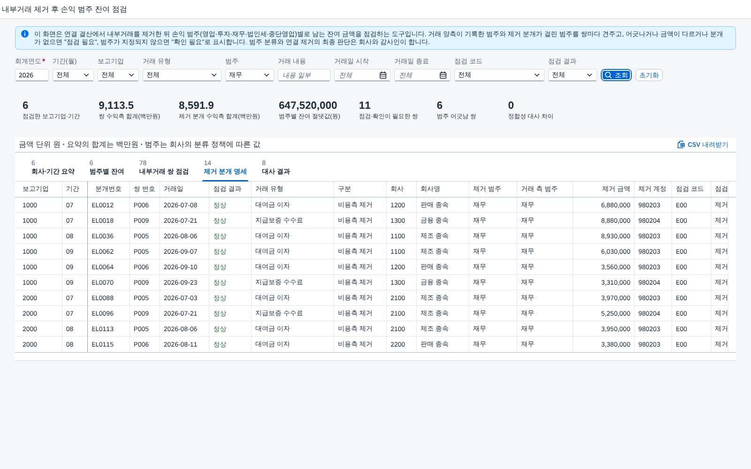
Task: Open the 점검 결과 filter dropdown
Action: 573,75
